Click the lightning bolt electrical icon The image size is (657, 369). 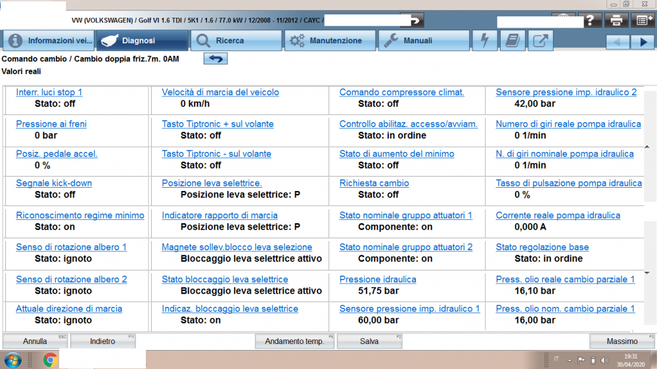click(x=485, y=41)
